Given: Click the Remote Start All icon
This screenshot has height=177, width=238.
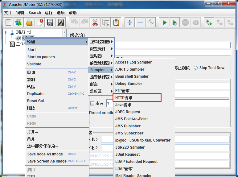Looking at the screenshot, I should pos(209,23).
